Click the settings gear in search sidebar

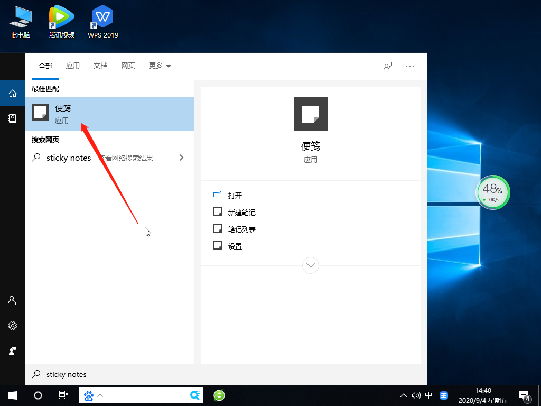tap(13, 325)
